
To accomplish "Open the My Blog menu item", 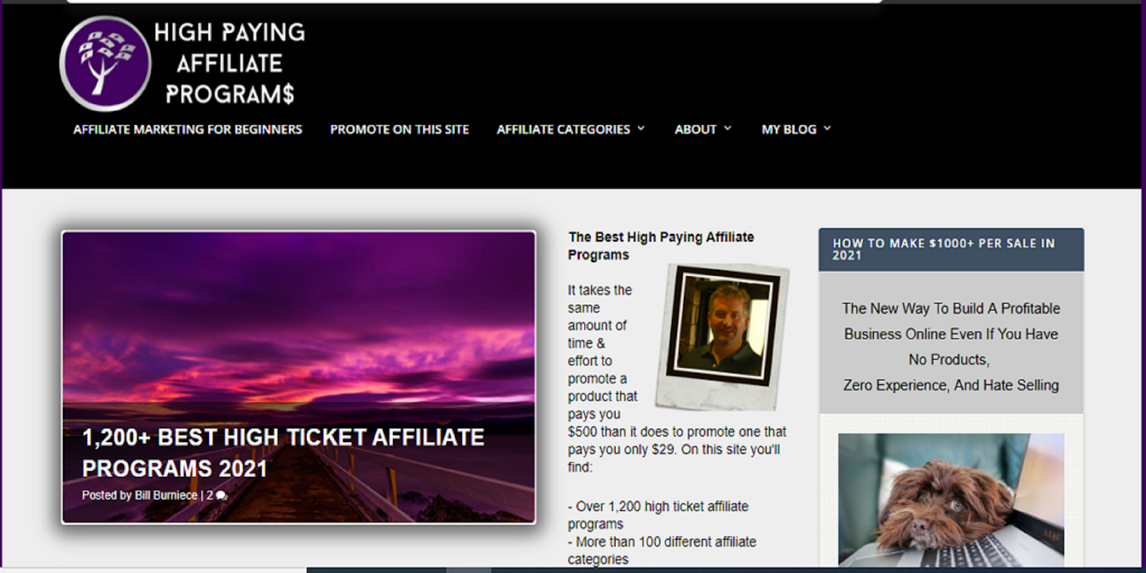I will (x=789, y=130).
